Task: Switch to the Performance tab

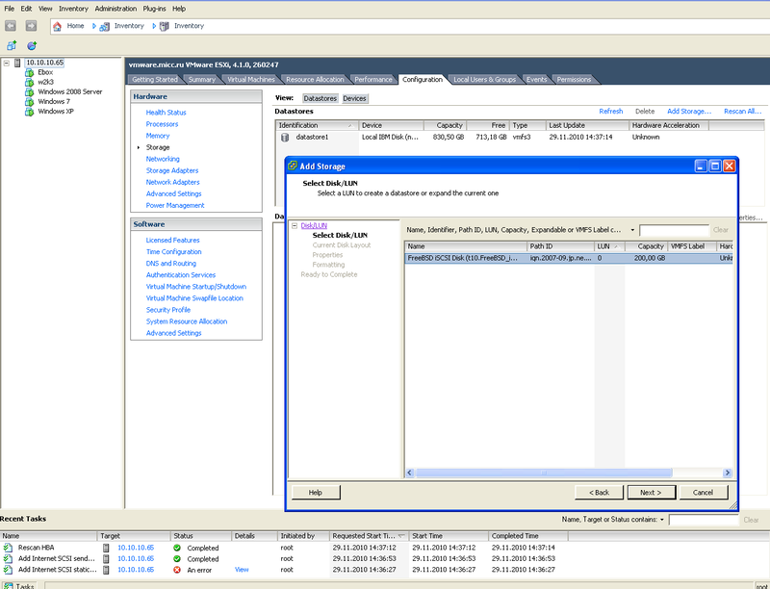Action: (x=373, y=80)
